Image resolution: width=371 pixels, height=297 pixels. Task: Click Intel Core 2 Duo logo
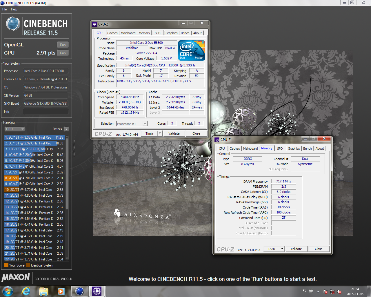192,50
